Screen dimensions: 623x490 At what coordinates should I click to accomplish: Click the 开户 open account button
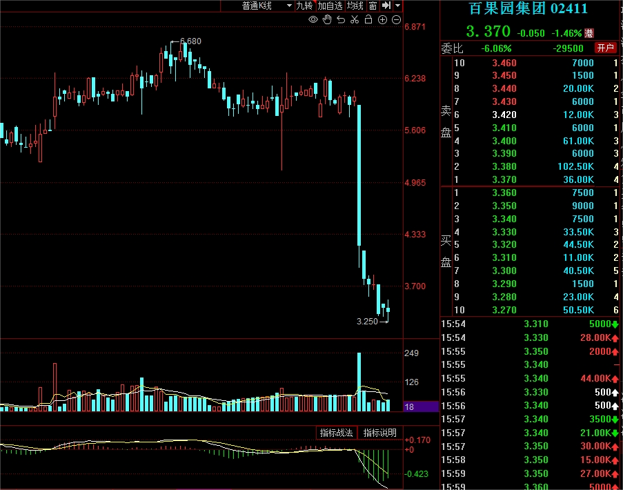coord(605,48)
